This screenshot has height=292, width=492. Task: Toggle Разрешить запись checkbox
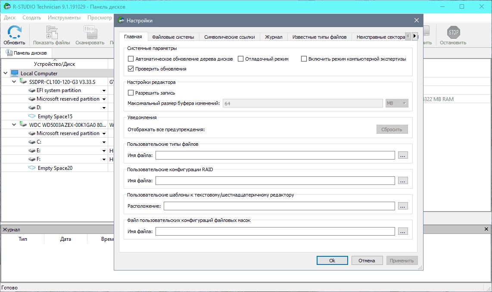pos(131,93)
